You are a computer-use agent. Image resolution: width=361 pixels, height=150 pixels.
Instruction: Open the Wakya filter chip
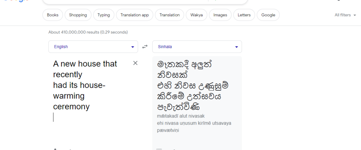[197, 15]
